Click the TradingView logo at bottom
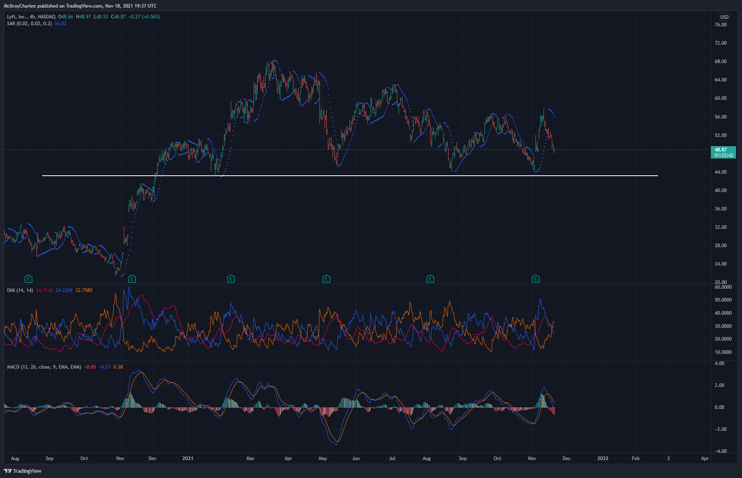Image resolution: width=742 pixels, height=478 pixels. (23, 471)
